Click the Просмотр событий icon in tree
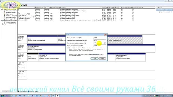 click(5, 13)
